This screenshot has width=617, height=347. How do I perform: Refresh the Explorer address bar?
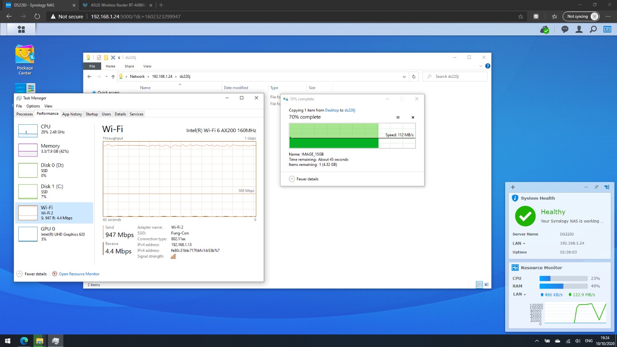point(414,77)
